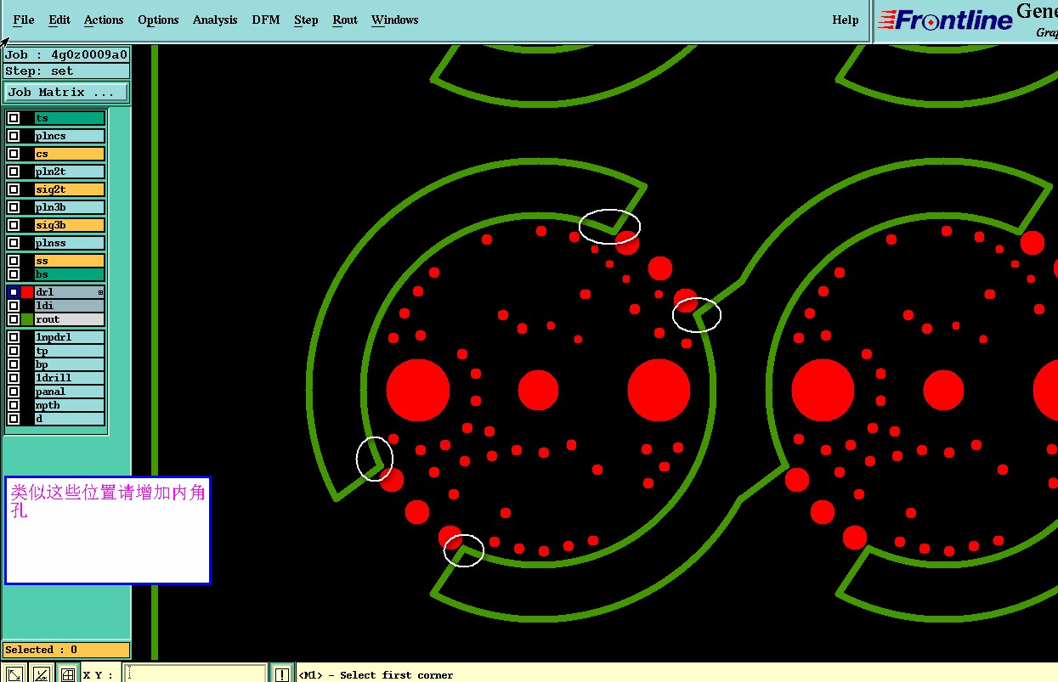The height and width of the screenshot is (682, 1058).
Task: Toggle the panal layer checkbox
Action: point(14,392)
